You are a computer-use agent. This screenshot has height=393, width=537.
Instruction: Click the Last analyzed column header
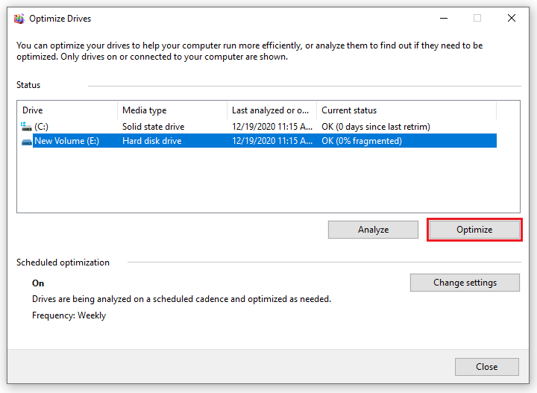tap(271, 110)
